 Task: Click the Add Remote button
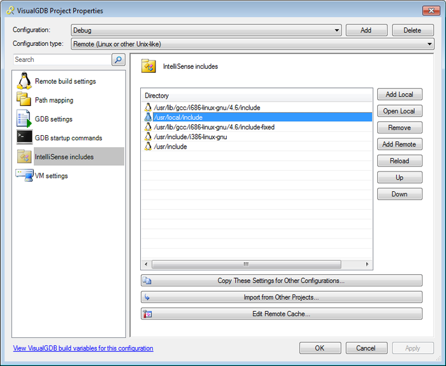[399, 144]
